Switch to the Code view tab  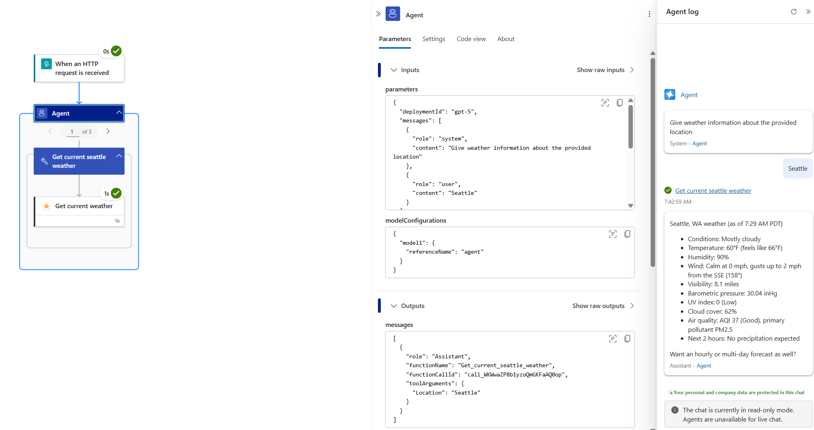coord(471,39)
